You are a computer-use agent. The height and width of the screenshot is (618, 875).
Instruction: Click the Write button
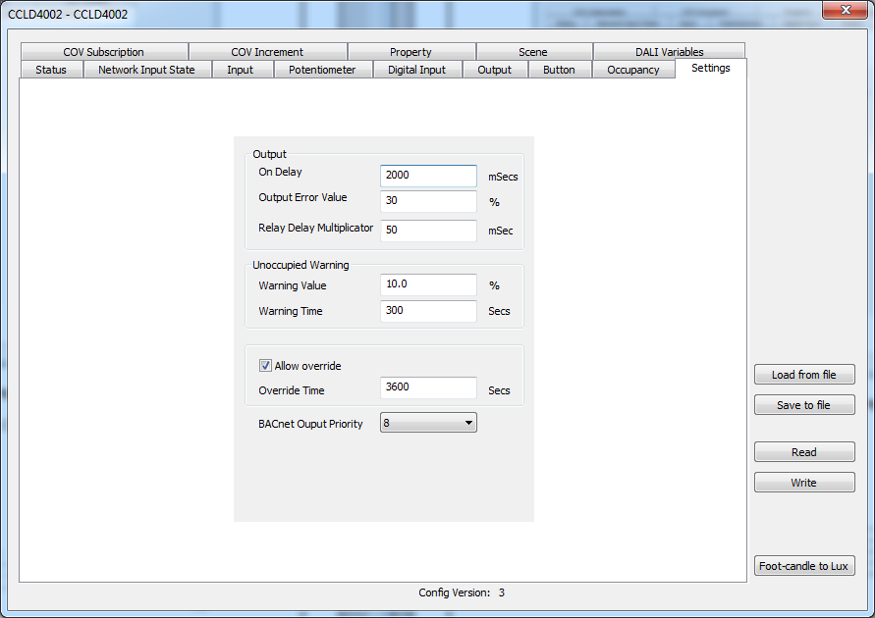pos(804,483)
